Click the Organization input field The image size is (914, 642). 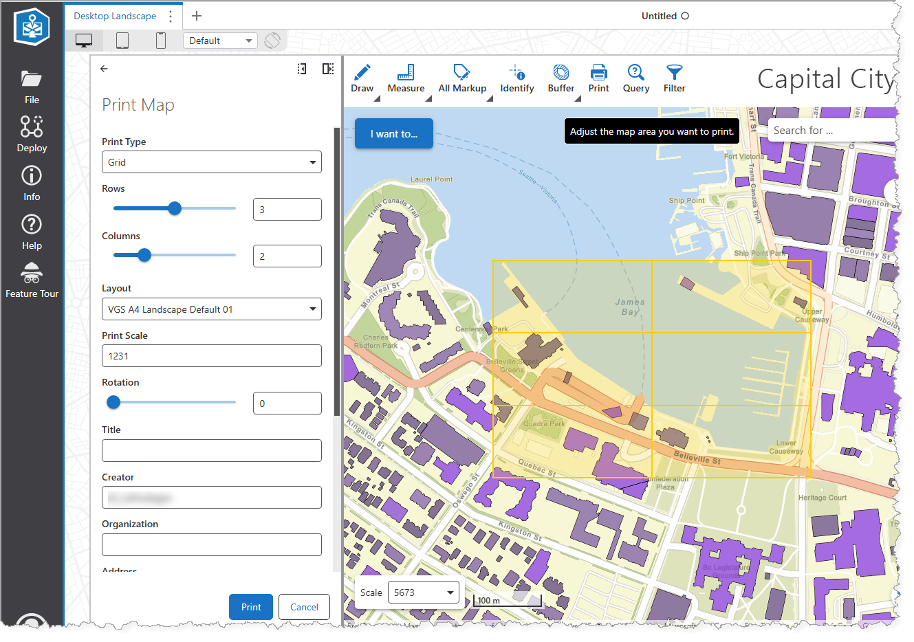click(x=212, y=545)
